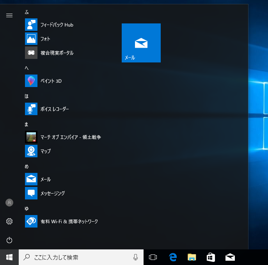Select the ボイス レコーダー text label
The image size is (268, 265).
click(x=55, y=109)
